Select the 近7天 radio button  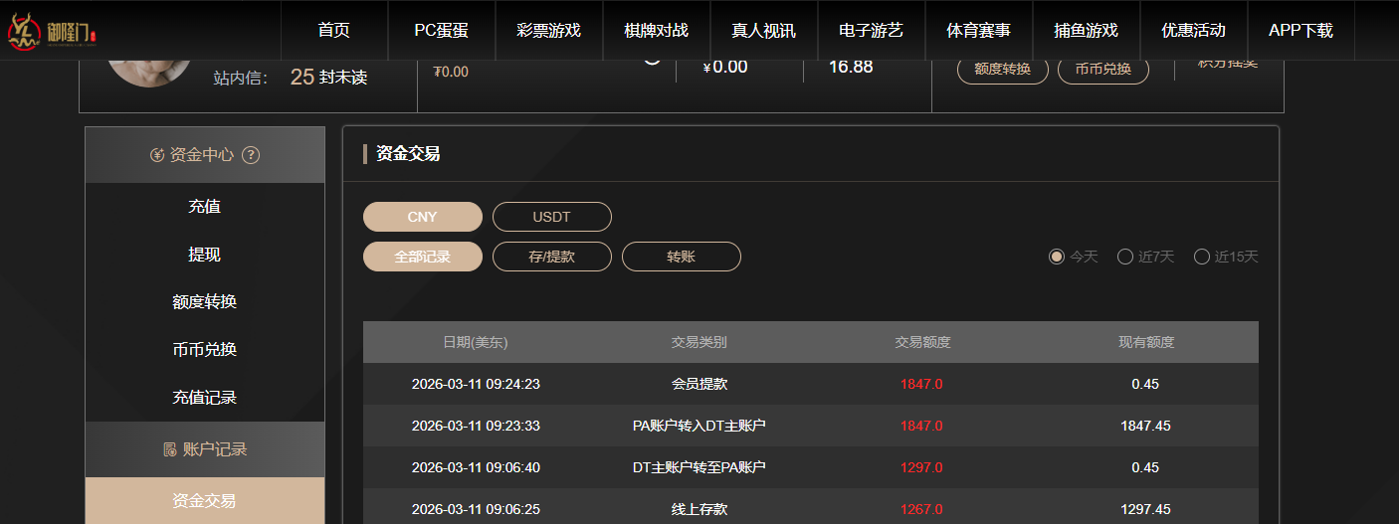[1125, 257]
